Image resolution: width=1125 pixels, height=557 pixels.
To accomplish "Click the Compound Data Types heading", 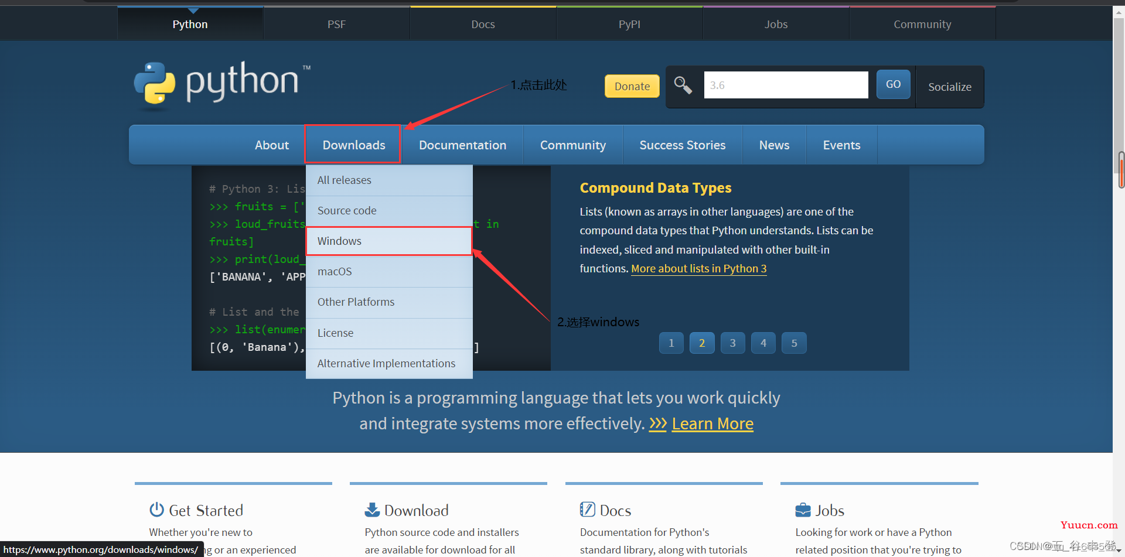I will (656, 188).
